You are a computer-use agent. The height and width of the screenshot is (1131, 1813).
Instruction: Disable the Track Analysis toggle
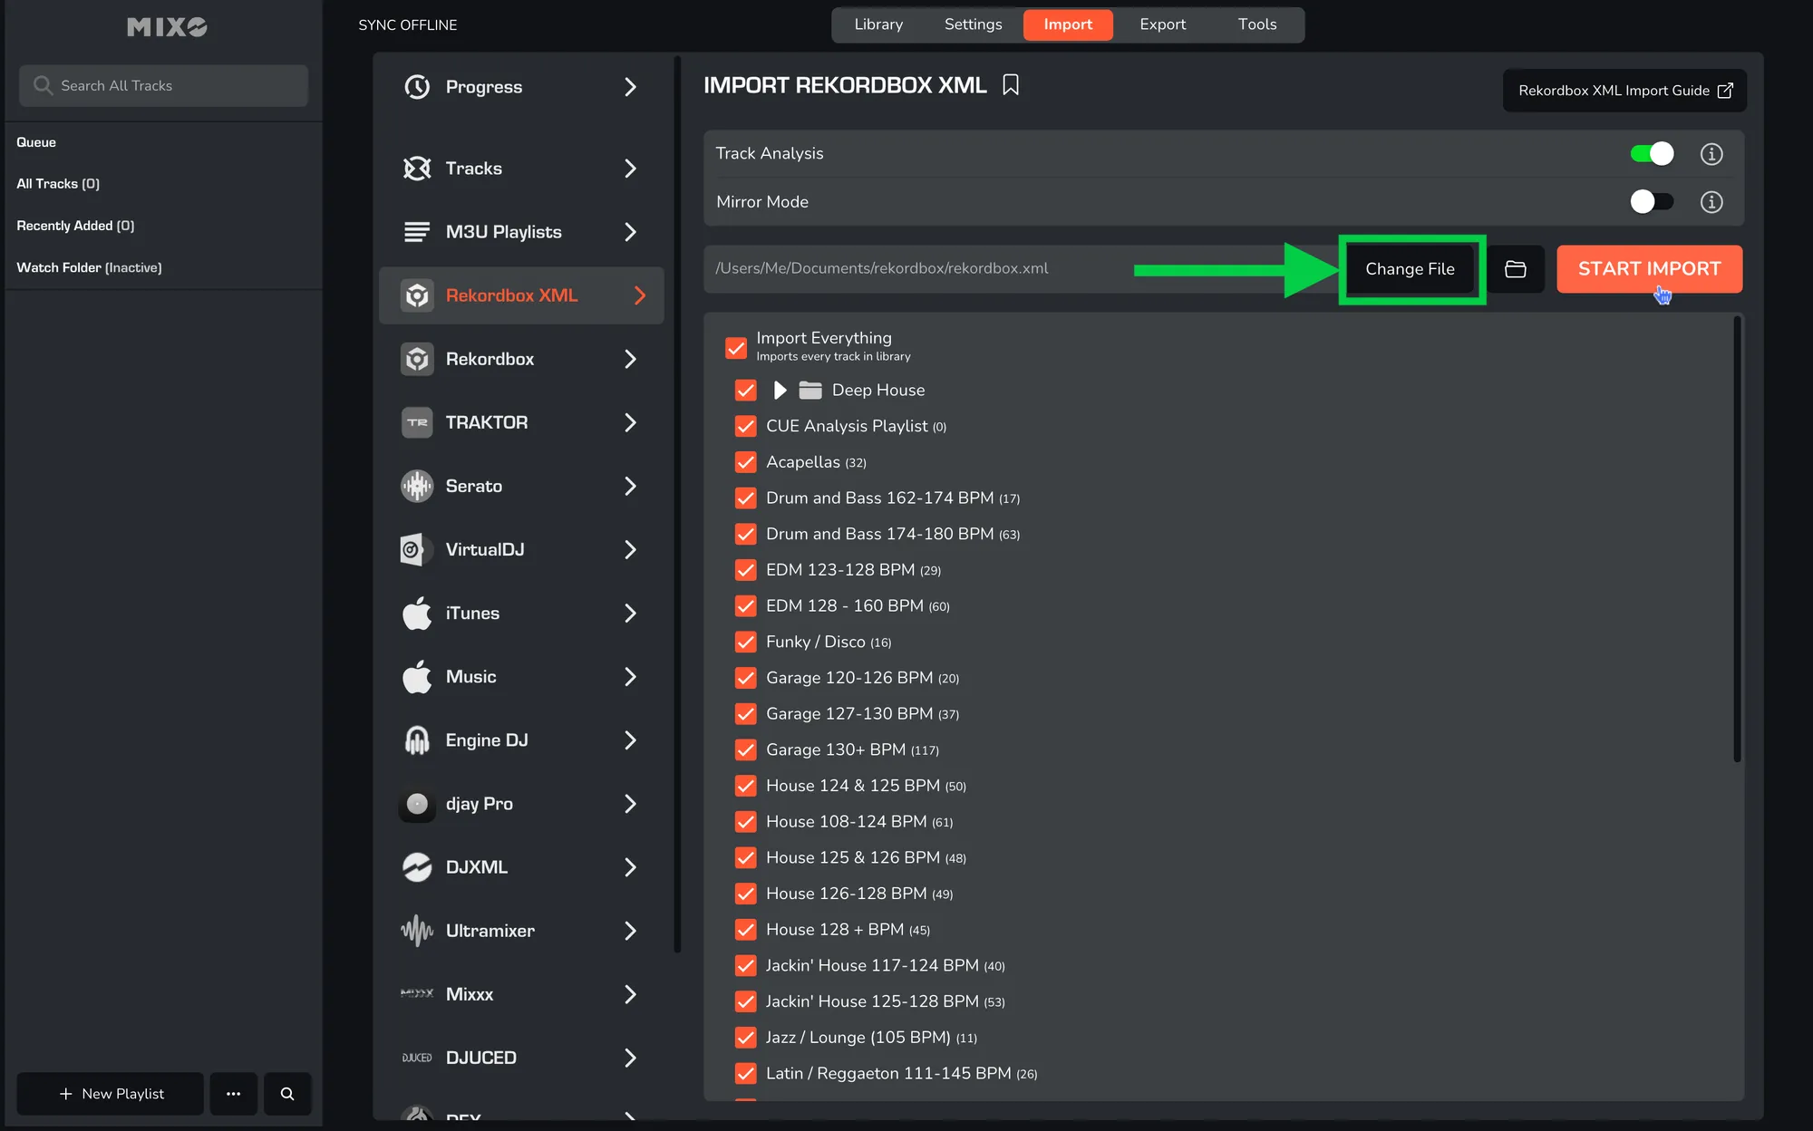point(1651,154)
